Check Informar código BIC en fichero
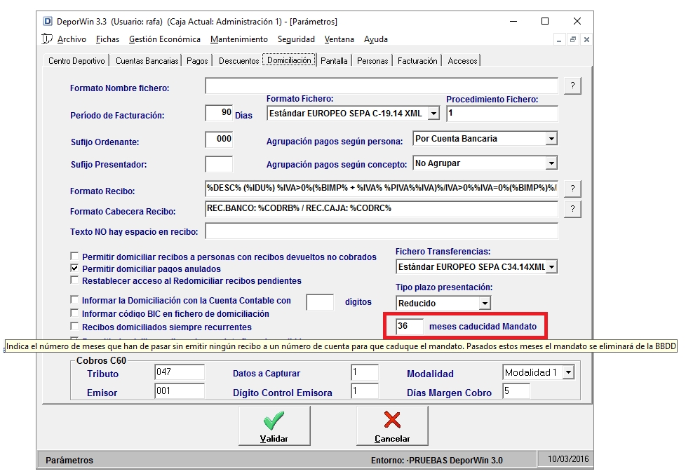The image size is (686, 476). click(x=75, y=313)
